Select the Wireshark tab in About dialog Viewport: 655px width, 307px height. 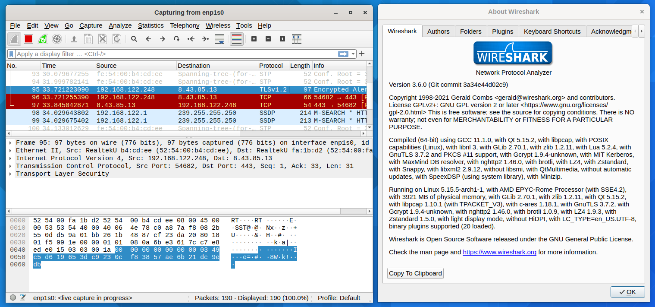tap(402, 31)
